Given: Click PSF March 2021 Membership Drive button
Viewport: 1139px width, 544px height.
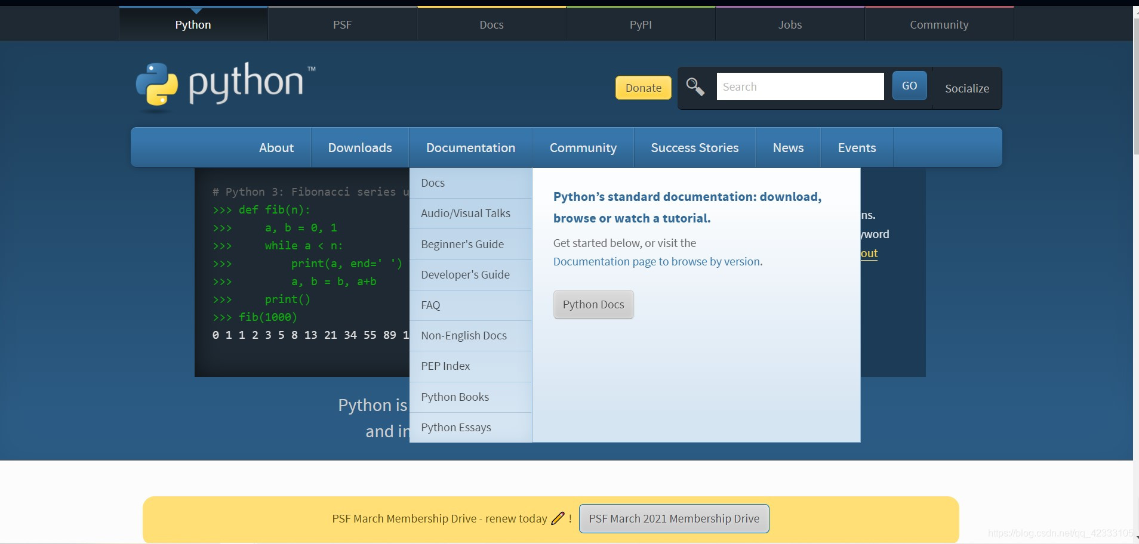Looking at the screenshot, I should pyautogui.click(x=674, y=518).
